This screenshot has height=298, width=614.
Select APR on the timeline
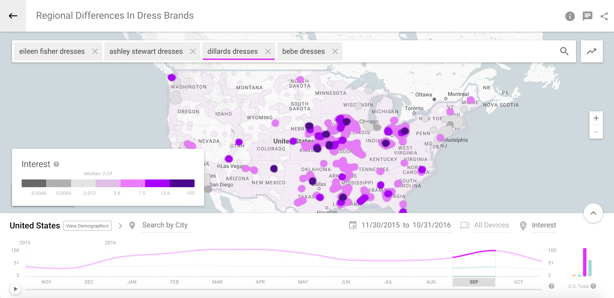(260, 282)
